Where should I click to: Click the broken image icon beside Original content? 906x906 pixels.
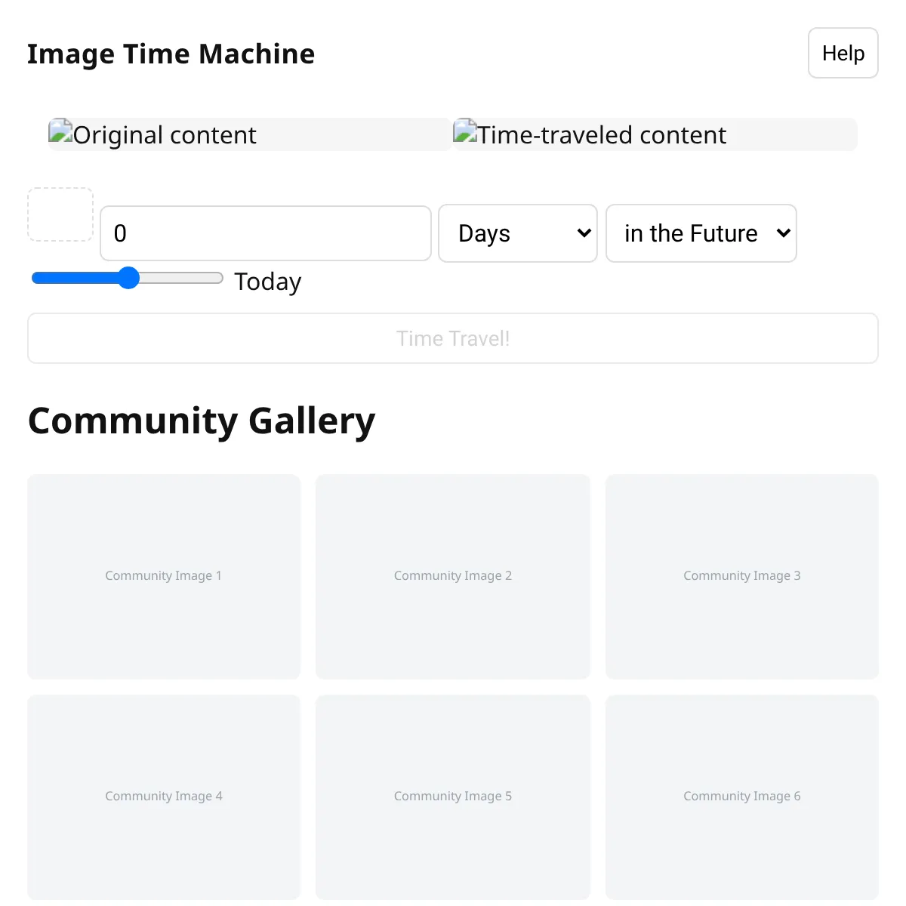click(60, 131)
